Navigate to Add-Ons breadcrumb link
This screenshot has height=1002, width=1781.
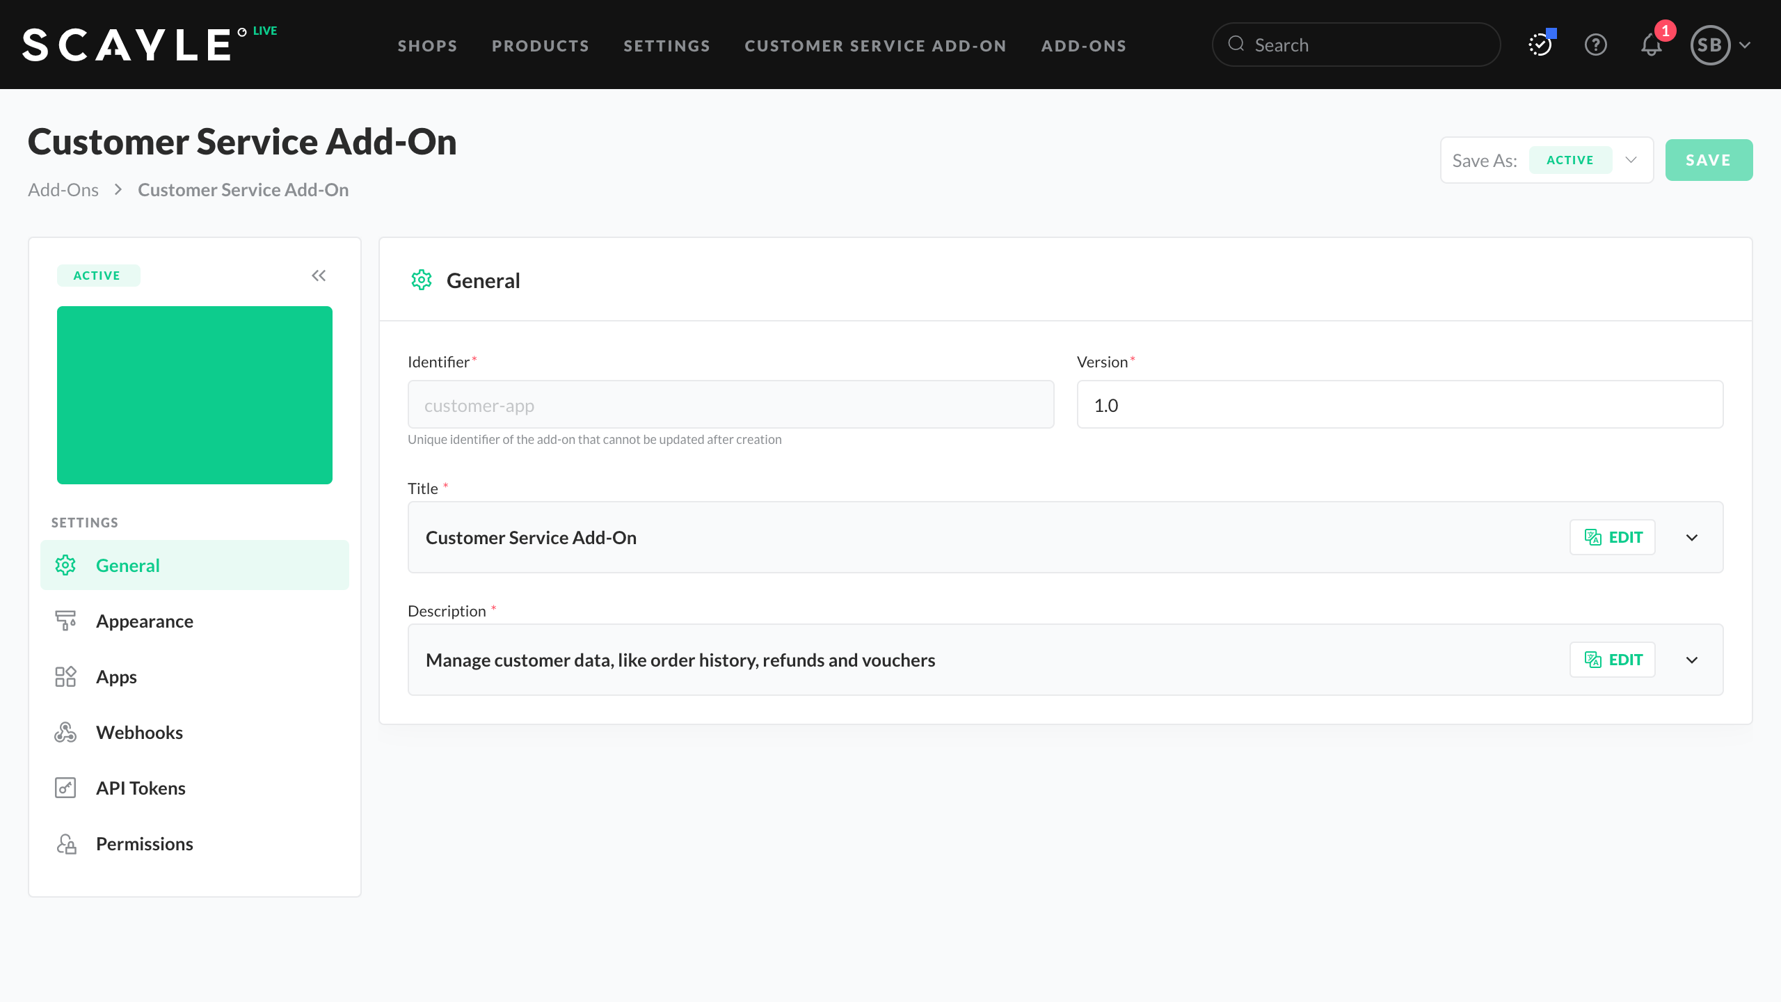[x=63, y=190]
